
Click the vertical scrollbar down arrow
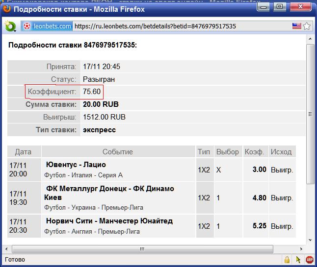click(310, 240)
